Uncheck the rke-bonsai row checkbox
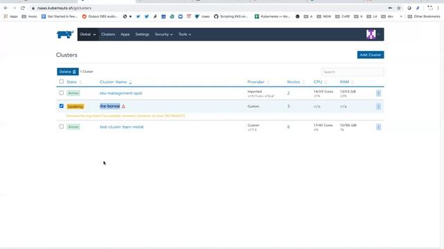 coord(62,106)
